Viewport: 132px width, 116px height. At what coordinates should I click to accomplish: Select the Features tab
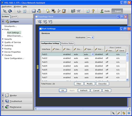point(6,17)
